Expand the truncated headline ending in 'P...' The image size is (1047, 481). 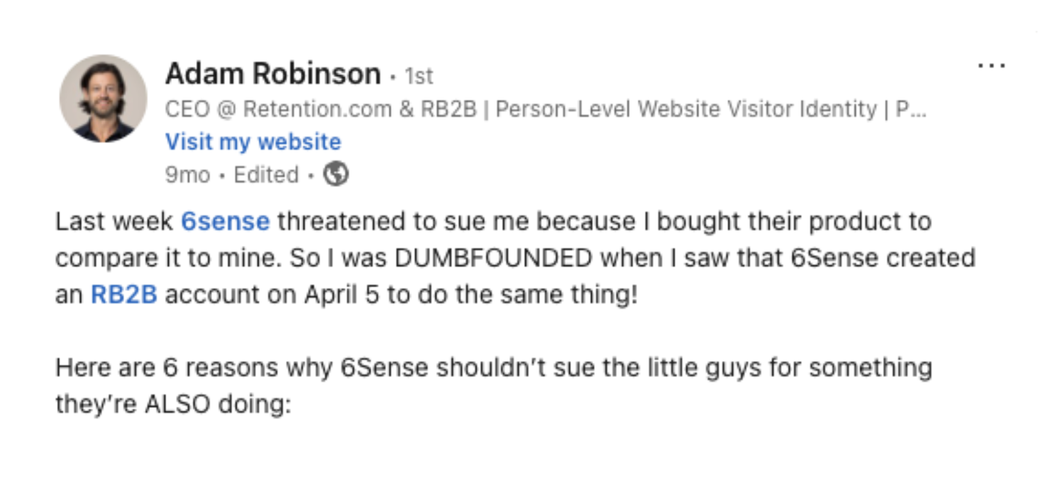point(917,109)
